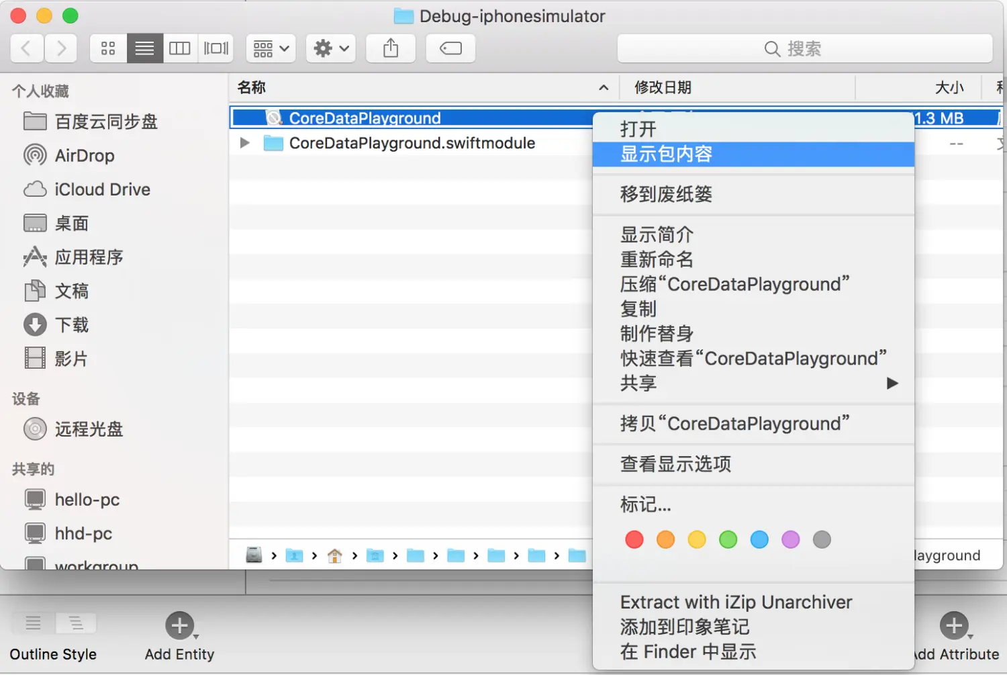Open 桌面 desktop folder in sidebar
Viewport: 1007px width, 675px height.
click(56, 223)
